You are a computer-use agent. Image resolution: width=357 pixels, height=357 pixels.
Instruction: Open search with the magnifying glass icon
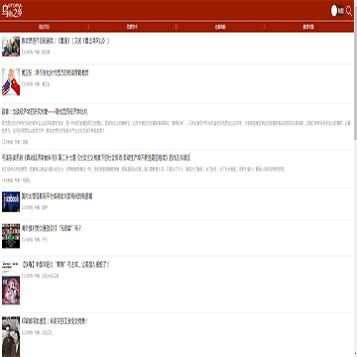(x=349, y=11)
